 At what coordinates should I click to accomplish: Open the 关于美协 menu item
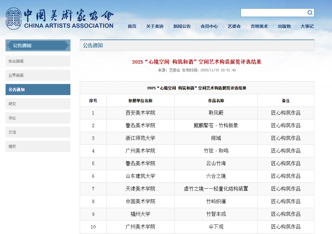[155, 26]
